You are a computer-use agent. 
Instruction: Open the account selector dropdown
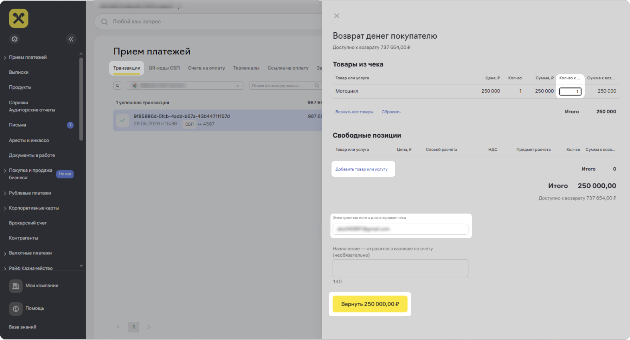coord(185,86)
